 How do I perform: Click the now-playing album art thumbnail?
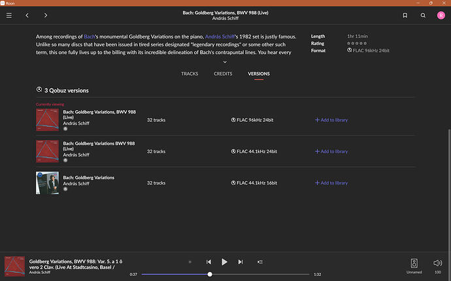(14, 266)
